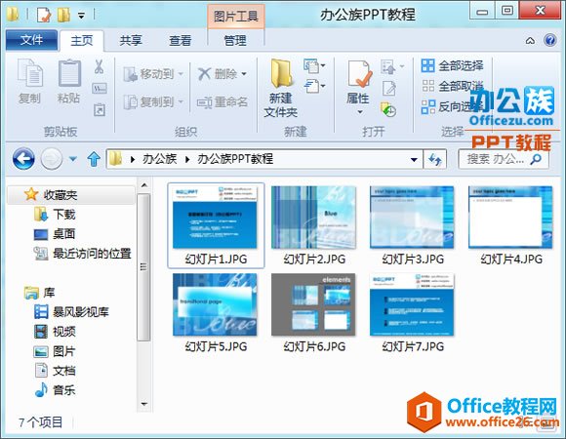
Task: Open New item dropdown in New group
Action: pyautogui.click(x=314, y=66)
